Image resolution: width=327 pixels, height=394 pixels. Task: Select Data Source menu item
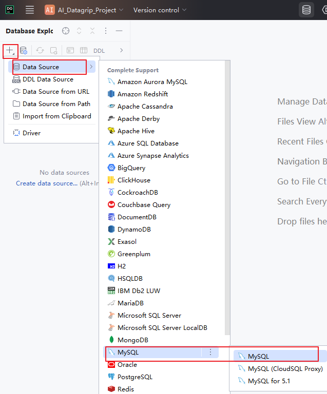pos(52,67)
